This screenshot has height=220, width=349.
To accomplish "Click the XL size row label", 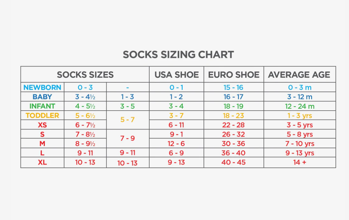I will (x=42, y=162).
